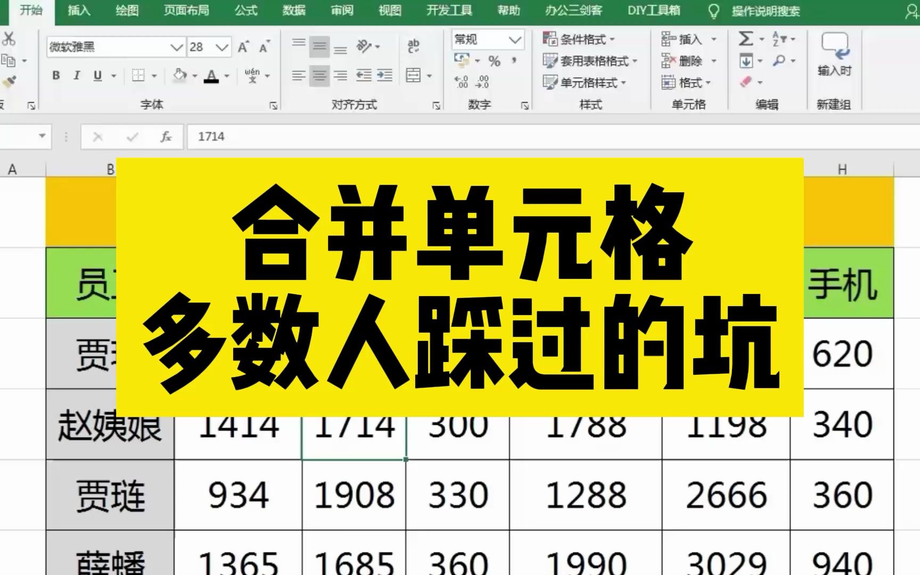Click the Increase Font Size icon

click(x=243, y=47)
